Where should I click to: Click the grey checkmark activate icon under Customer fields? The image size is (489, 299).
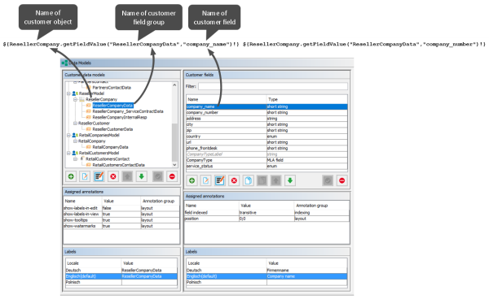coord(328,180)
